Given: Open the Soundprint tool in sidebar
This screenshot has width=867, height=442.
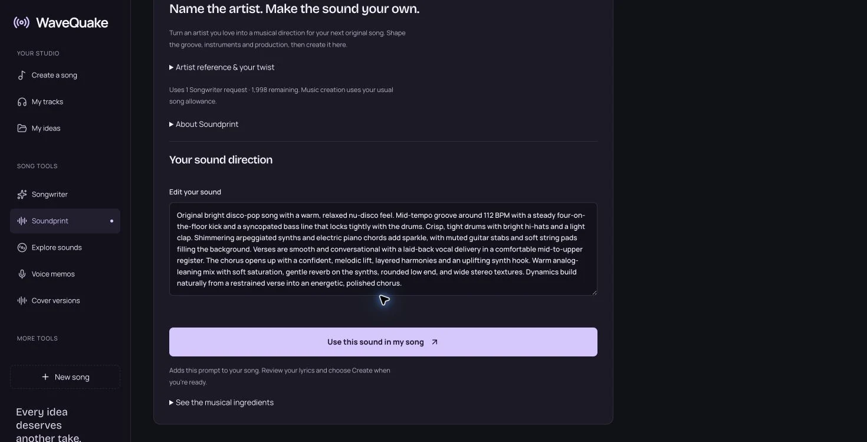Looking at the screenshot, I should (65, 221).
